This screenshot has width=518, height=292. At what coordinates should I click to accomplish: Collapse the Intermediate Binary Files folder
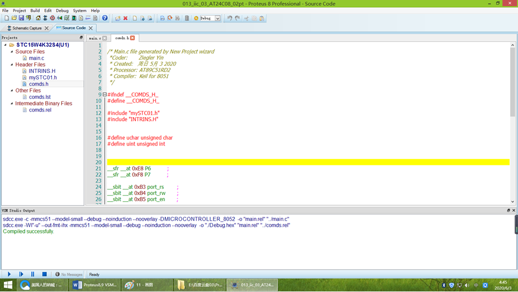pyautogui.click(x=12, y=103)
